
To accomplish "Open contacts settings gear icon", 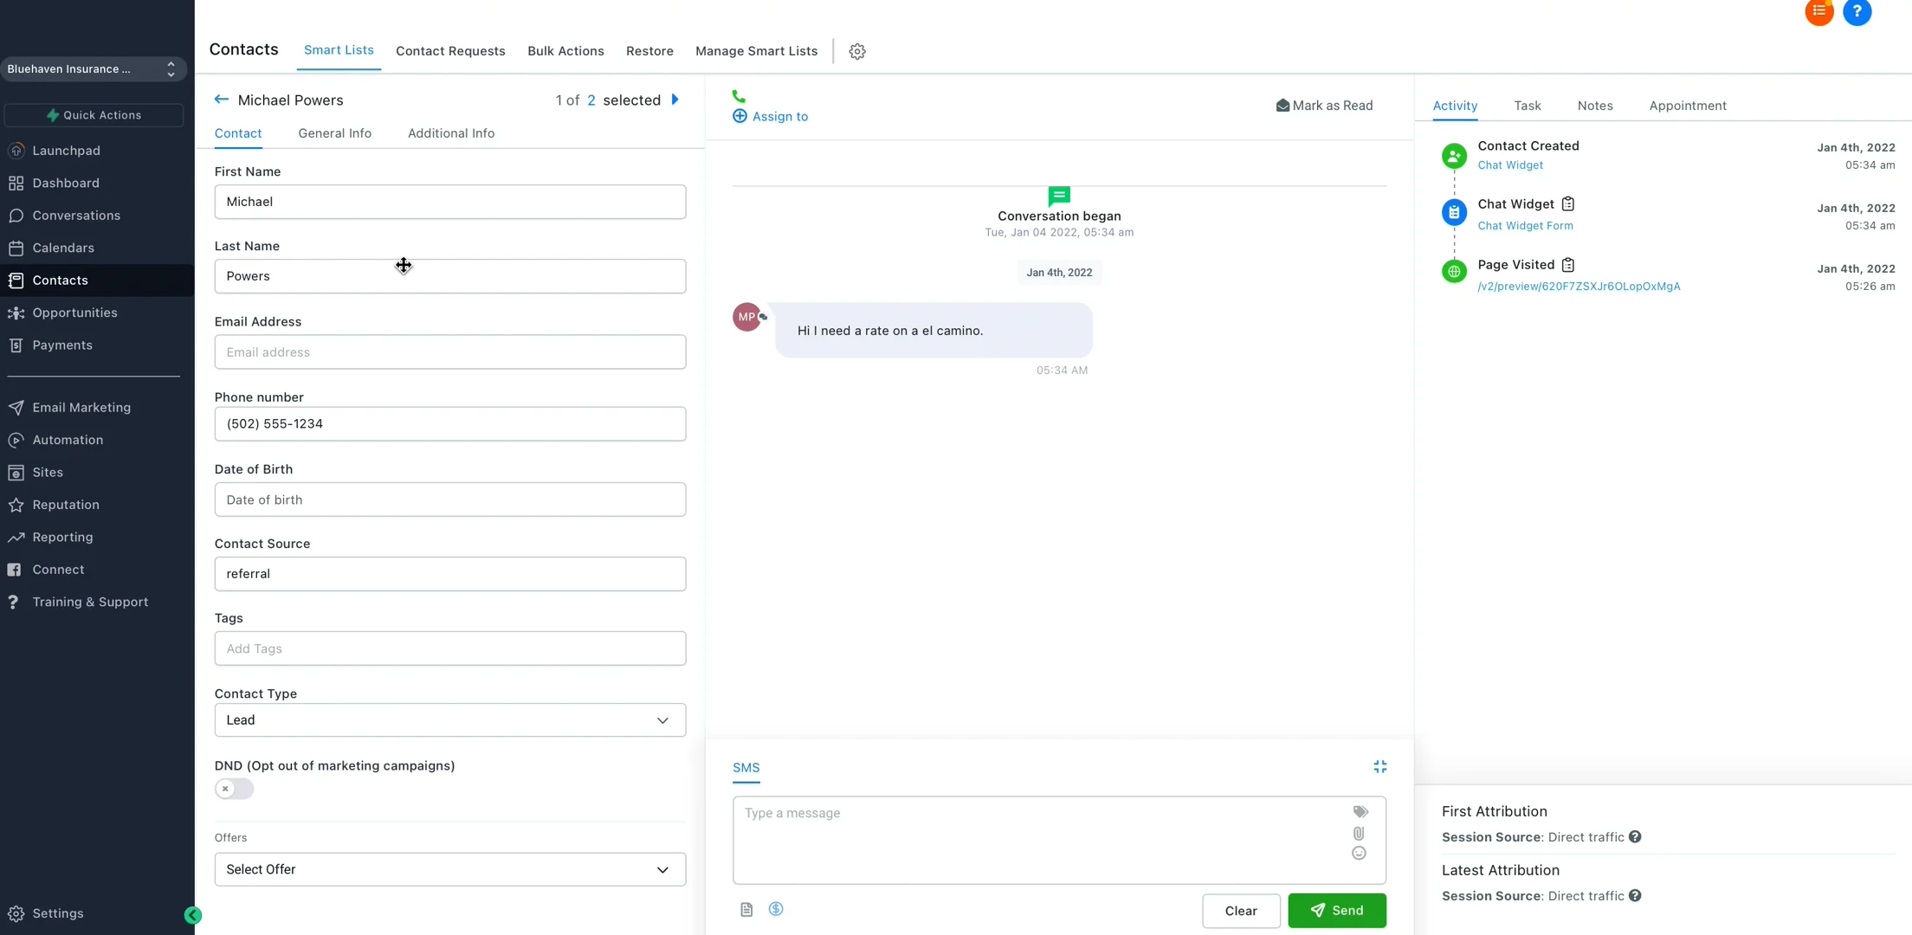I will coord(857,51).
